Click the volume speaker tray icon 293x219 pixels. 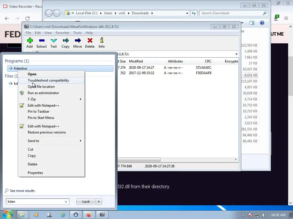click(x=264, y=215)
